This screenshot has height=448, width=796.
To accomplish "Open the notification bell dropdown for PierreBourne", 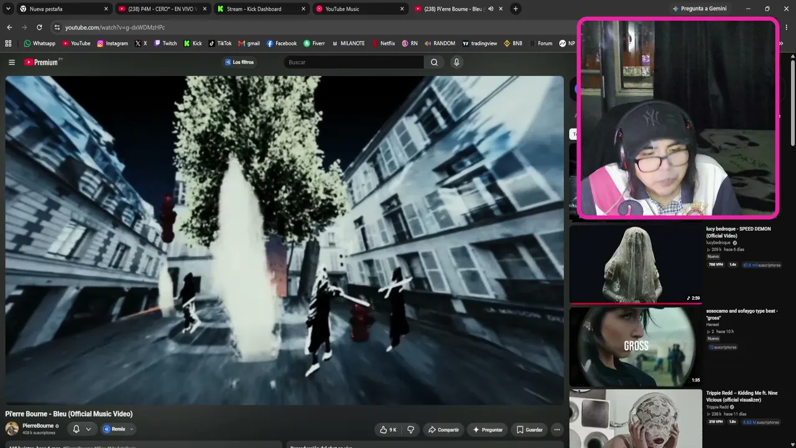I will click(x=82, y=429).
